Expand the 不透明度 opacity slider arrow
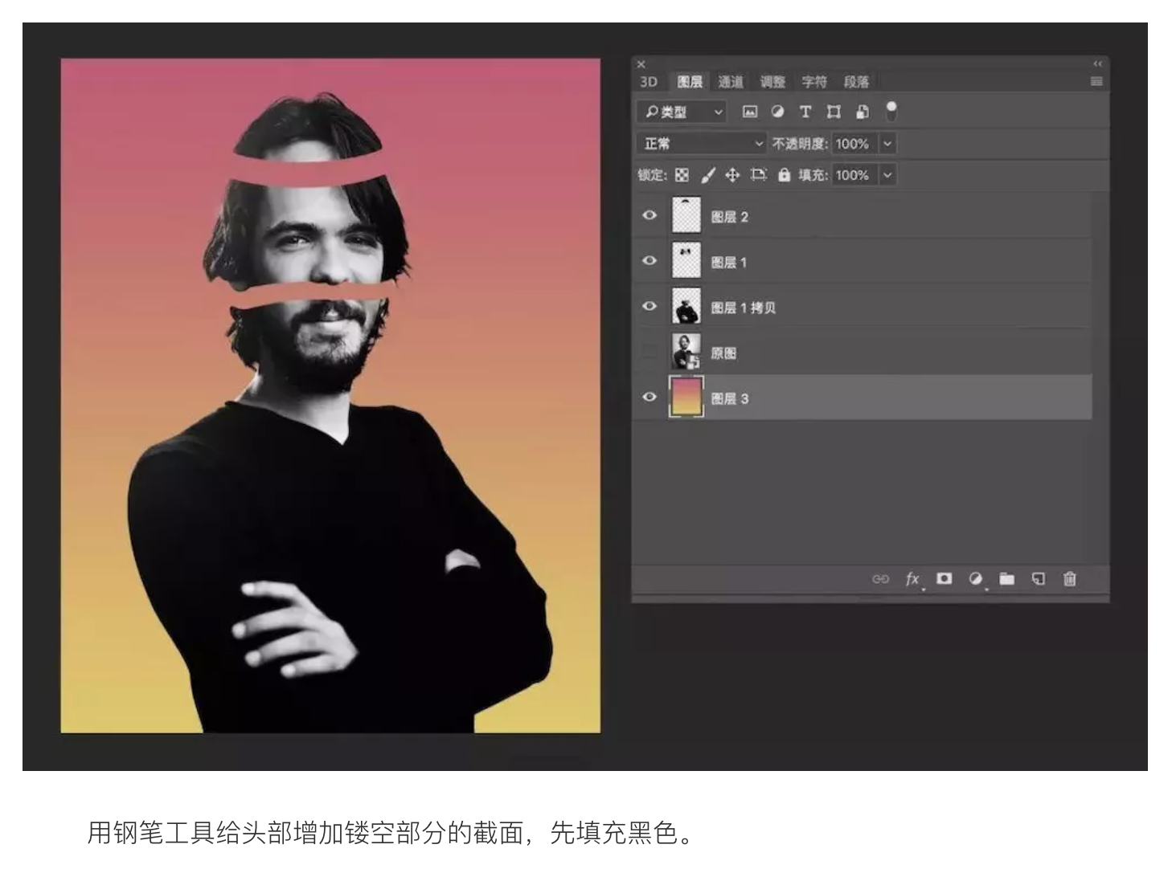This screenshot has height=877, width=1172. pyautogui.click(x=887, y=144)
